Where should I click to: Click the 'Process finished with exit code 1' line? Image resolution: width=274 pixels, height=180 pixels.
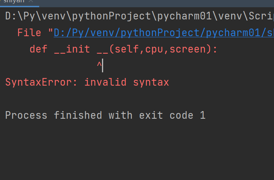105,115
